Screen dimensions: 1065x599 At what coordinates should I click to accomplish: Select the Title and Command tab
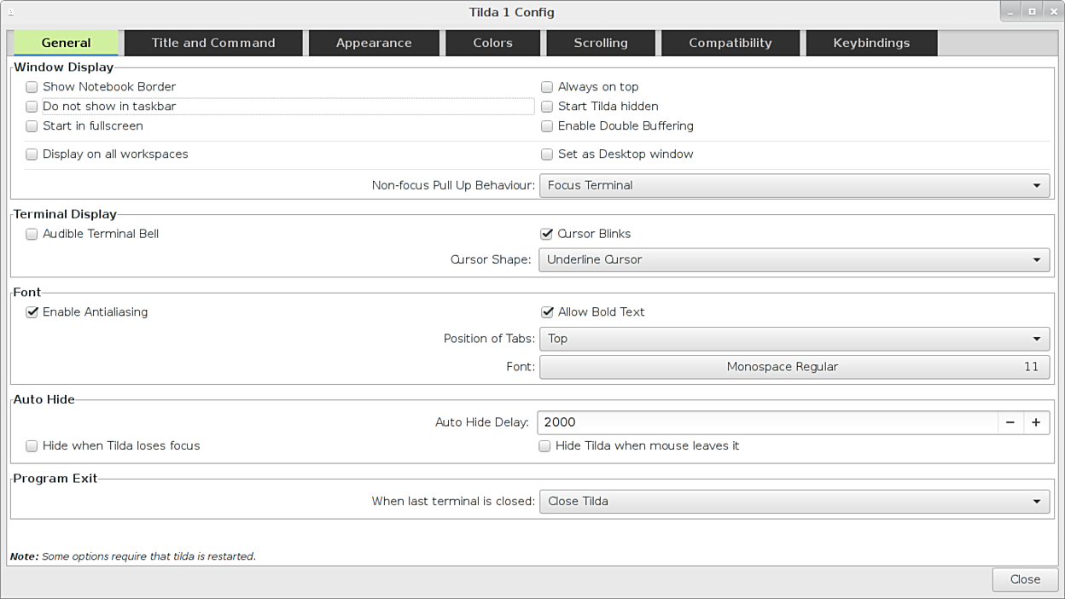tap(213, 44)
